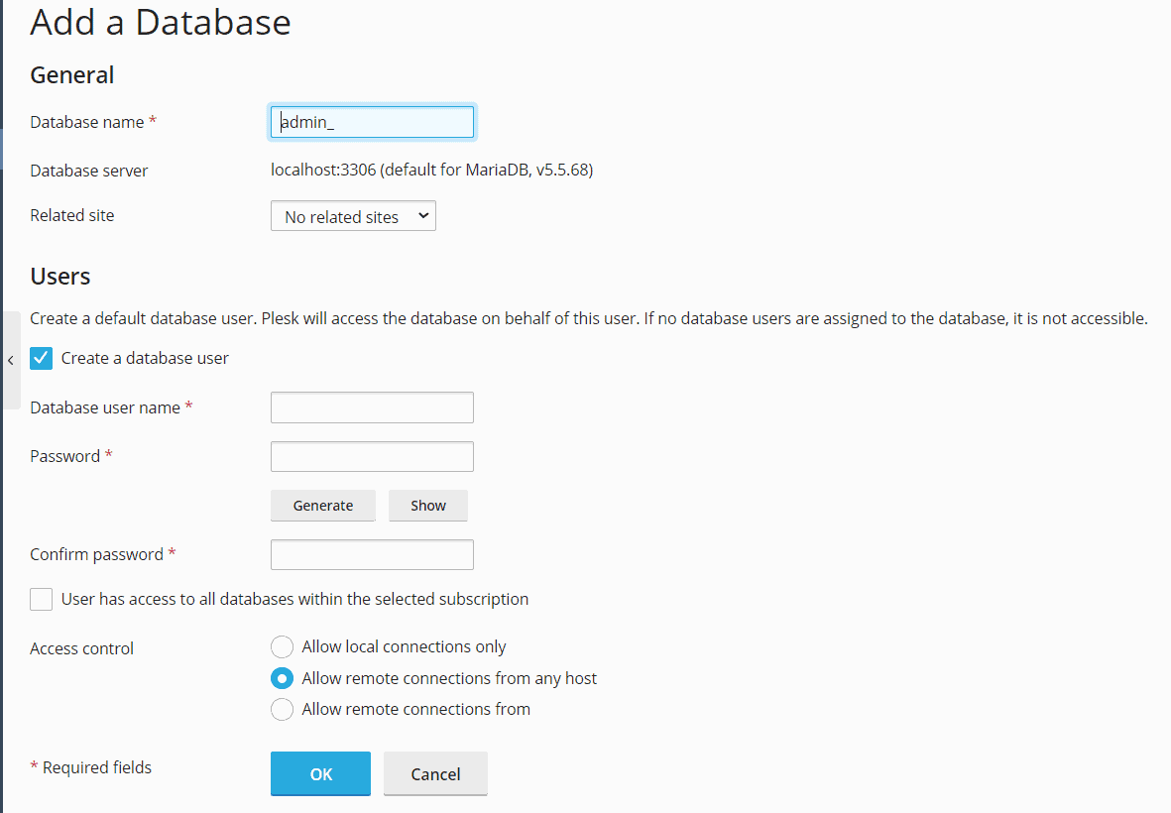Collapse the left sidebar using the chevron
The width and height of the screenshot is (1171, 813).
point(10,360)
